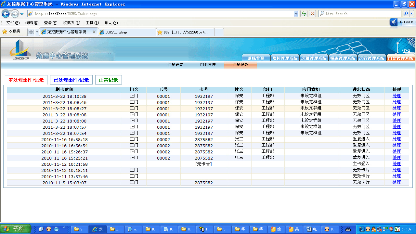Switch to taskbar item labeled w.
This screenshot has height=234, width=416.
tap(134, 229)
